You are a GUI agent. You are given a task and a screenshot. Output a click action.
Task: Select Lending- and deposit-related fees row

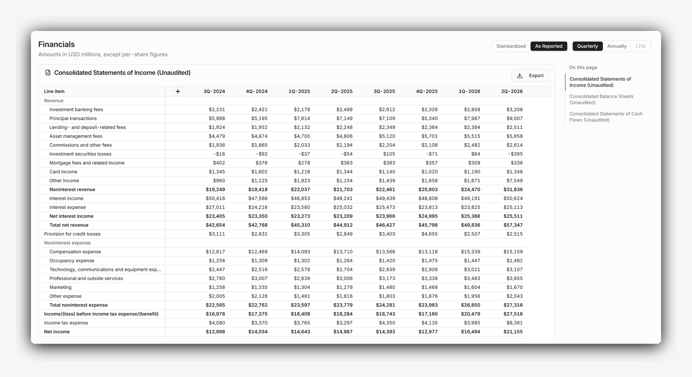87,127
